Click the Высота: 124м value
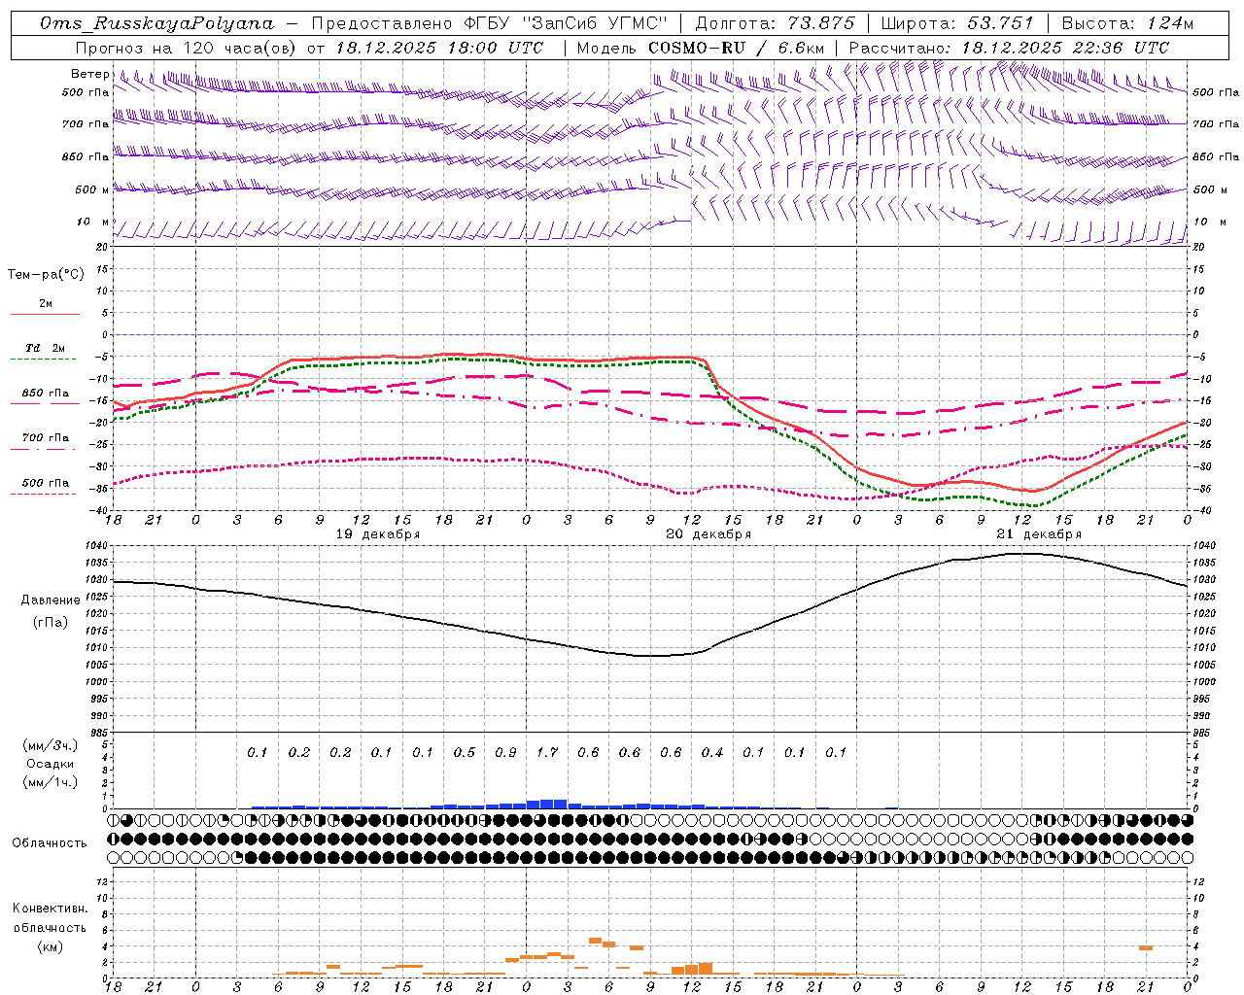 1127,23
